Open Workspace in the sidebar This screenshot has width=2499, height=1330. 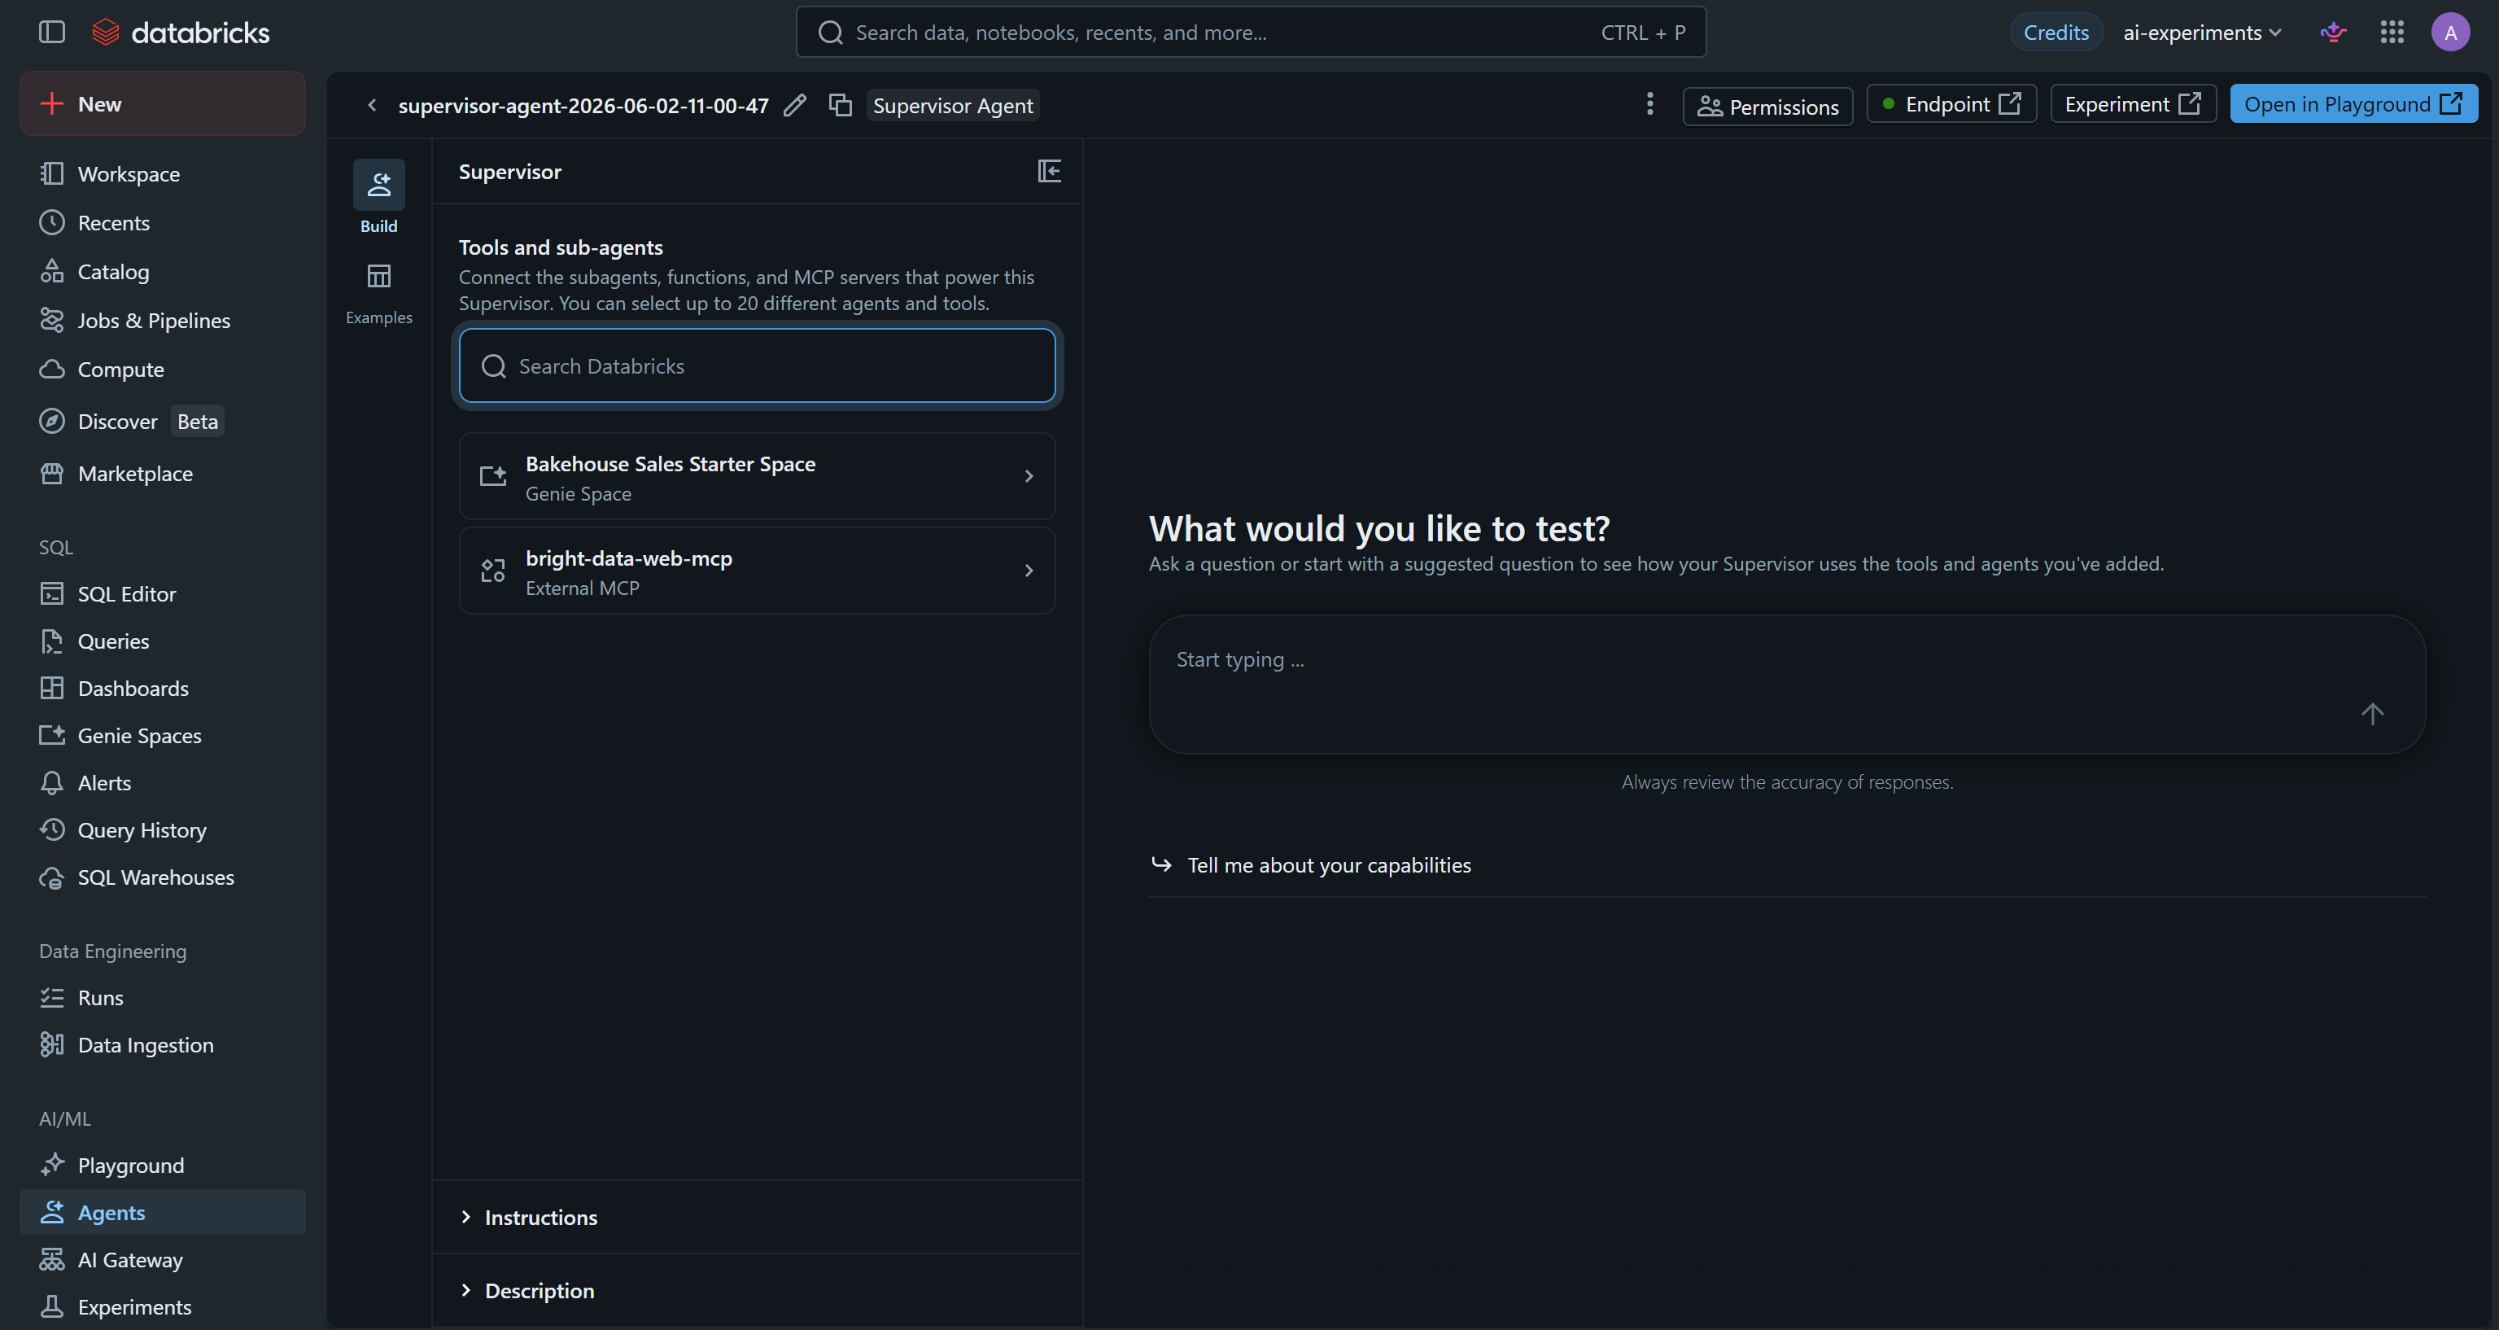coord(162,173)
